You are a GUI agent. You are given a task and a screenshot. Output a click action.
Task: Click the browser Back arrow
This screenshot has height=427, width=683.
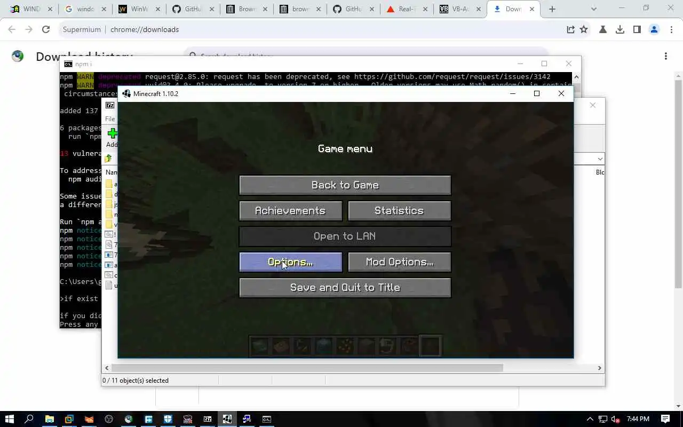tap(12, 30)
